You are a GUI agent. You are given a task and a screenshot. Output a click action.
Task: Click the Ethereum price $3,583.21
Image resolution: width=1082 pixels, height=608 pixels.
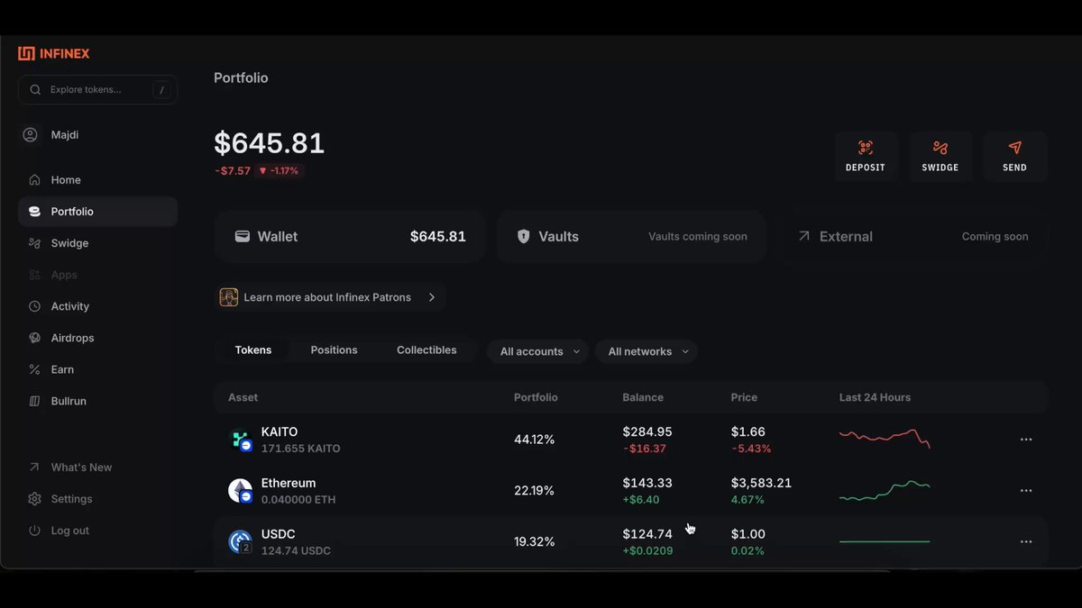pyautogui.click(x=761, y=483)
